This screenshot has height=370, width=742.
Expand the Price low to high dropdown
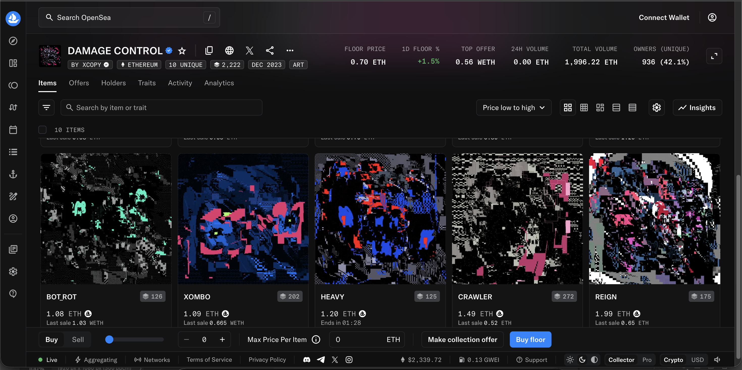[514, 108]
